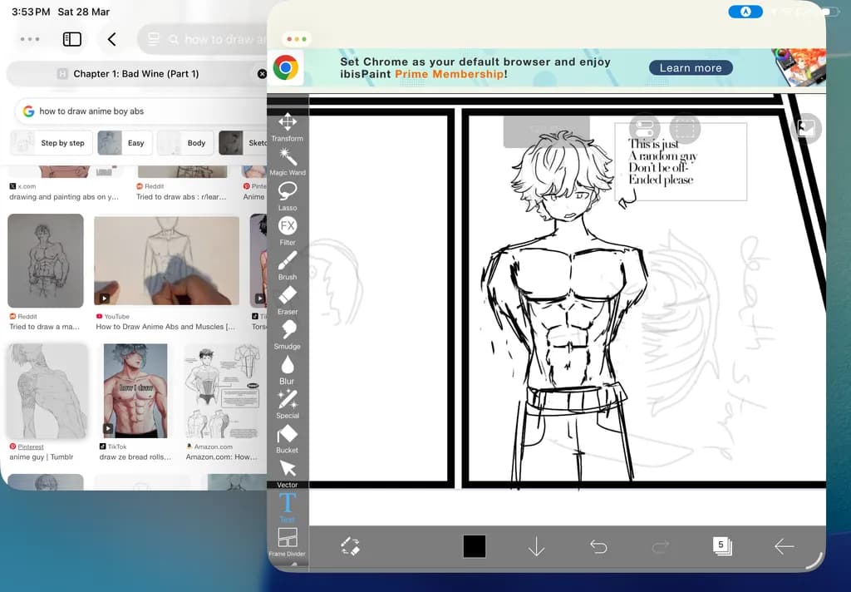This screenshot has height=592, width=851.
Task: Tap the status bar time 3:53 PM
Action: [31, 12]
